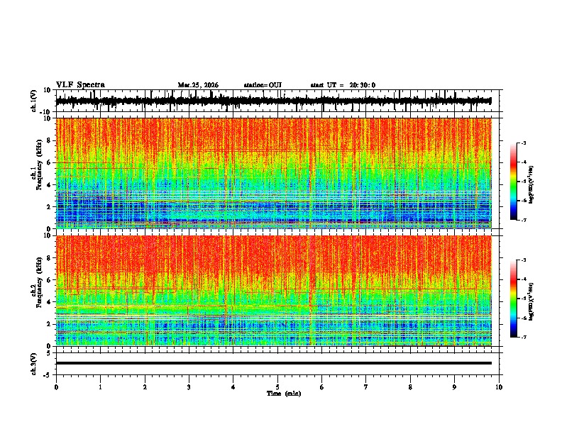Click the ch.1 color bar log PSD label

tap(532, 184)
